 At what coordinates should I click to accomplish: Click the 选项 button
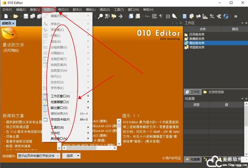(x=72, y=156)
